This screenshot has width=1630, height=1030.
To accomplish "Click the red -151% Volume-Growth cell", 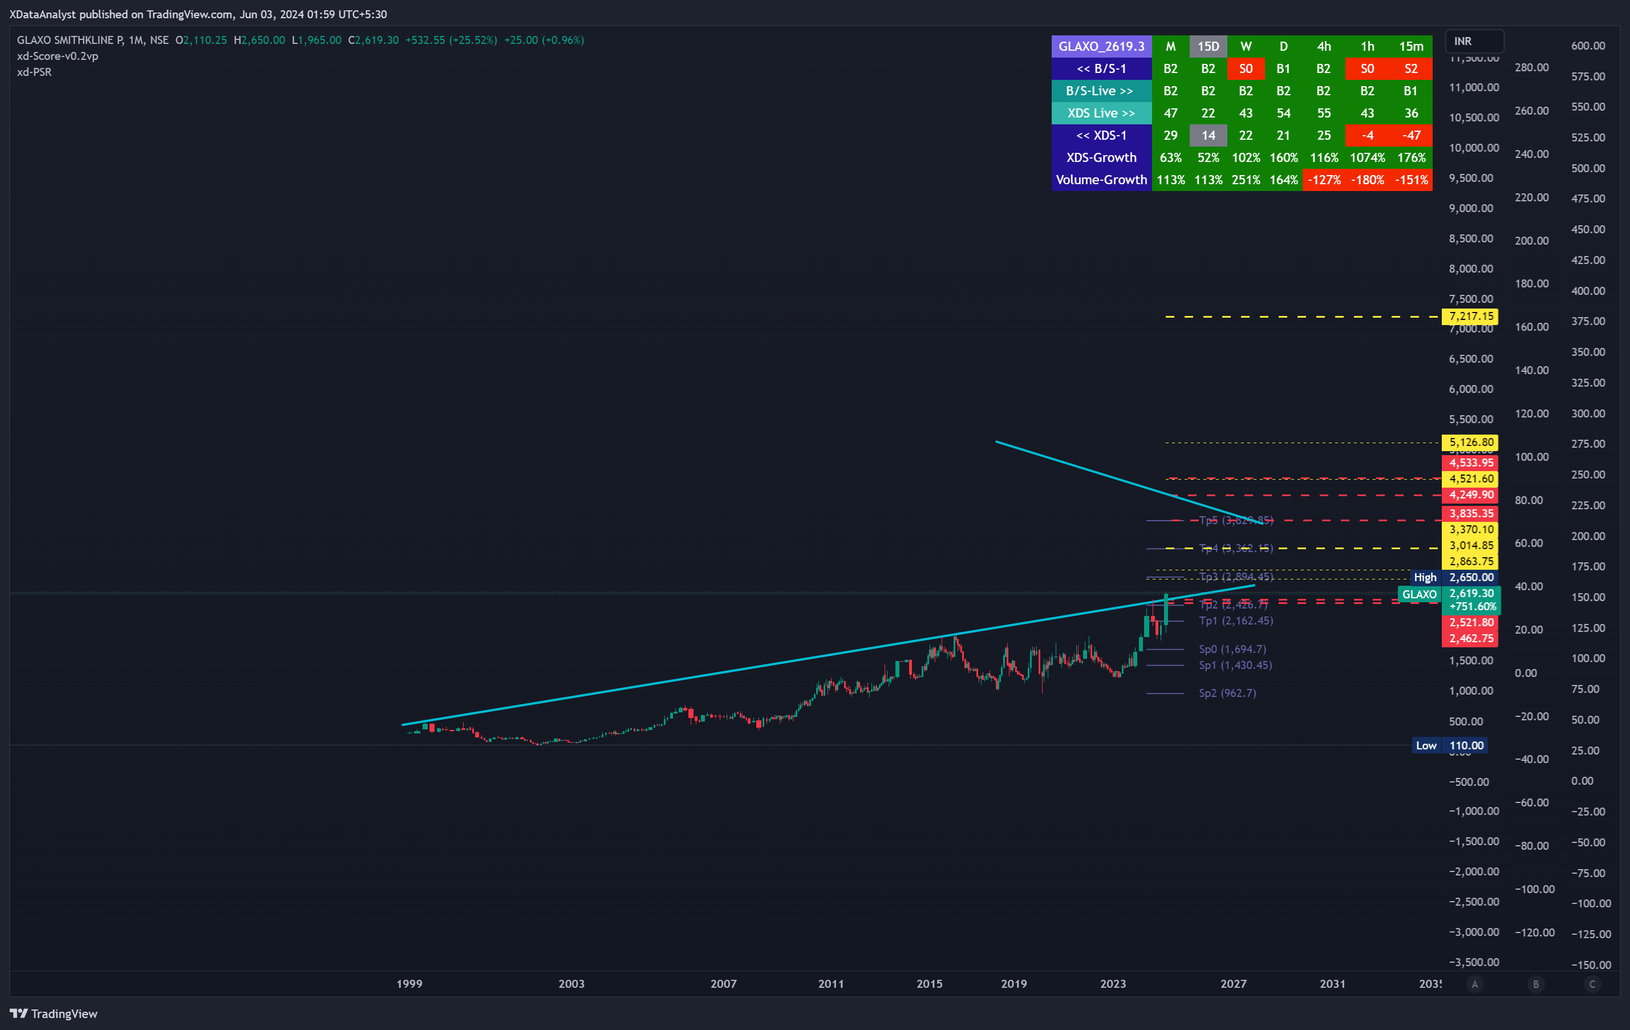I will point(1412,180).
